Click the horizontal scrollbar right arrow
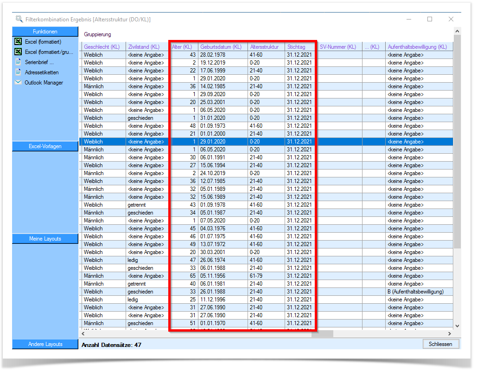The height and width of the screenshot is (372, 477). (450, 333)
